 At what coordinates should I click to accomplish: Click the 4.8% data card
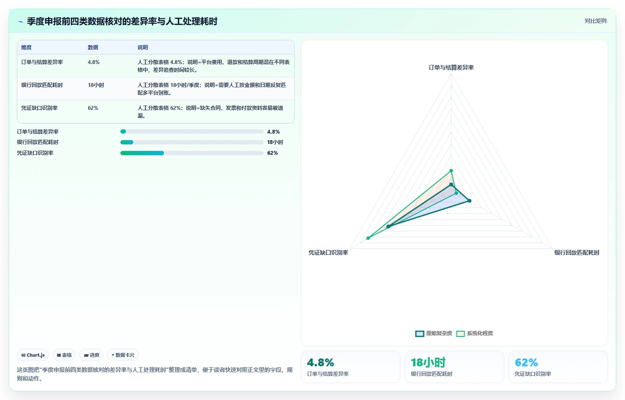(x=351, y=367)
